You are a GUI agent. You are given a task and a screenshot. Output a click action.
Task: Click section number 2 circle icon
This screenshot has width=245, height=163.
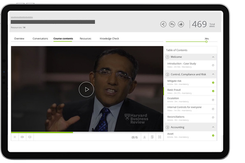pos(167,74)
